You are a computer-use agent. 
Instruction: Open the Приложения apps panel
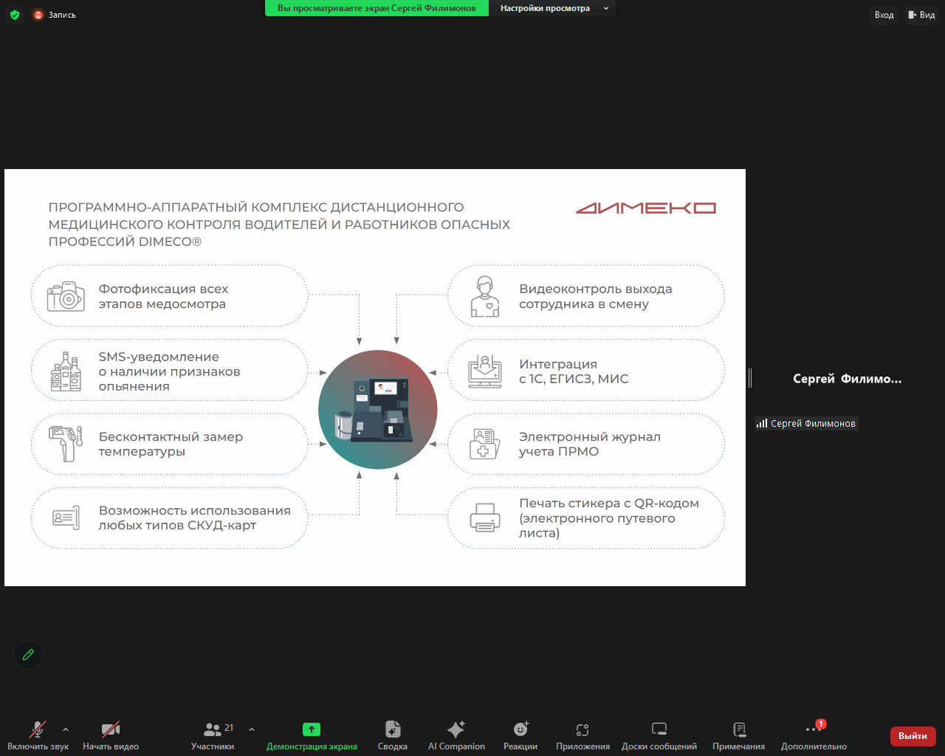[583, 736]
